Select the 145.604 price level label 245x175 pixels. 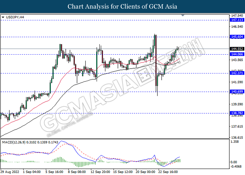tap(237, 37)
